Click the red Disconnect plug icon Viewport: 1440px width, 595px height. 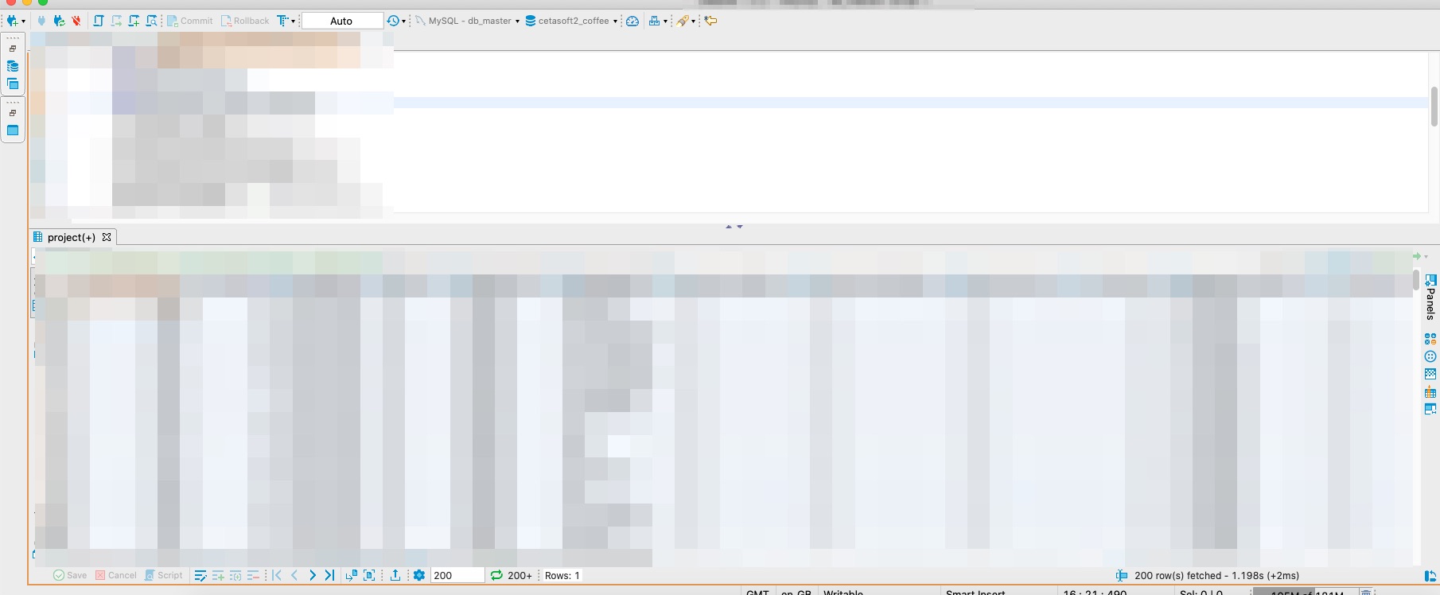(76, 21)
